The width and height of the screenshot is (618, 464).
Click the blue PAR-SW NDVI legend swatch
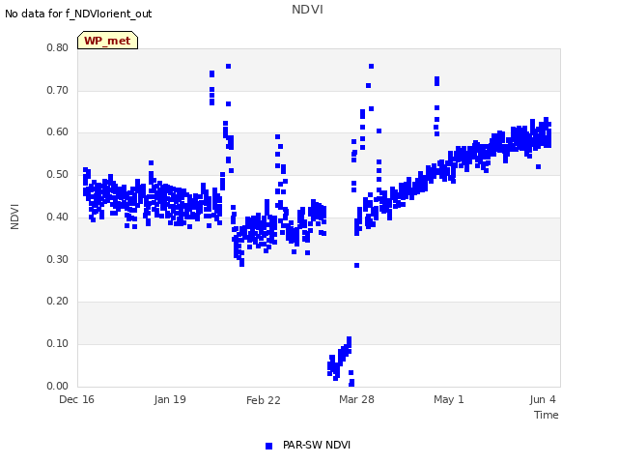pyautogui.click(x=268, y=446)
